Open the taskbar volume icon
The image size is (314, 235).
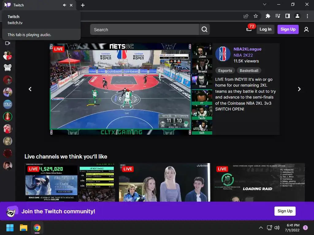(x=277, y=228)
